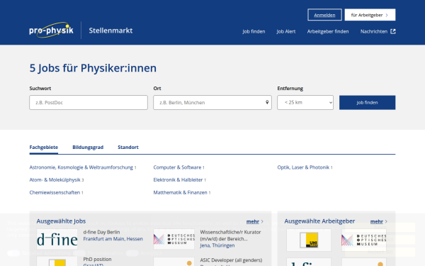This screenshot has width=425, height=266.
Task: Switch to the Bildungsgrad tab
Action: pyautogui.click(x=88, y=147)
